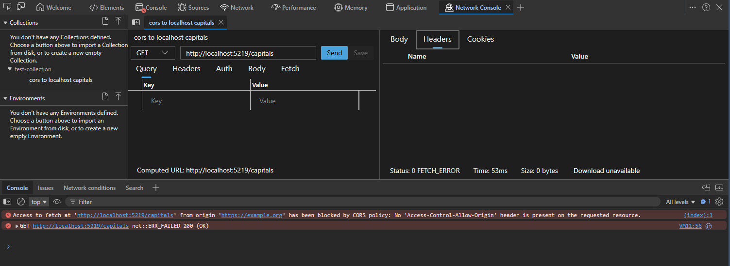This screenshot has width=730, height=266.
Task: Show the response Body tab
Action: [x=399, y=39]
